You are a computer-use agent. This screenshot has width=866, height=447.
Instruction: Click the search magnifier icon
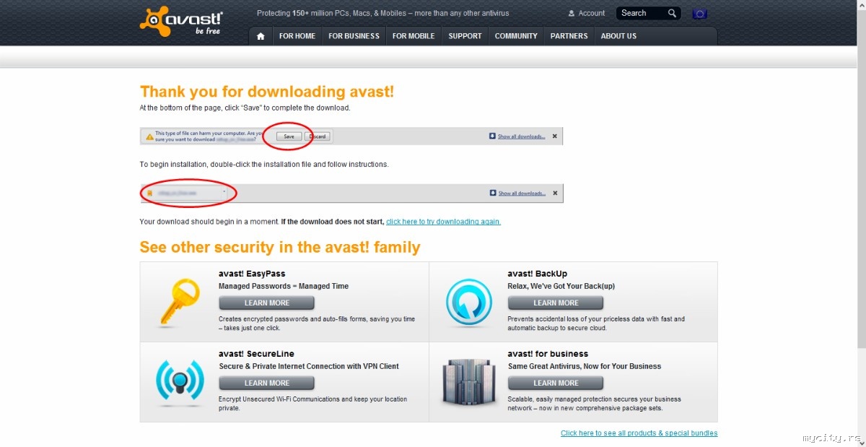(x=672, y=13)
